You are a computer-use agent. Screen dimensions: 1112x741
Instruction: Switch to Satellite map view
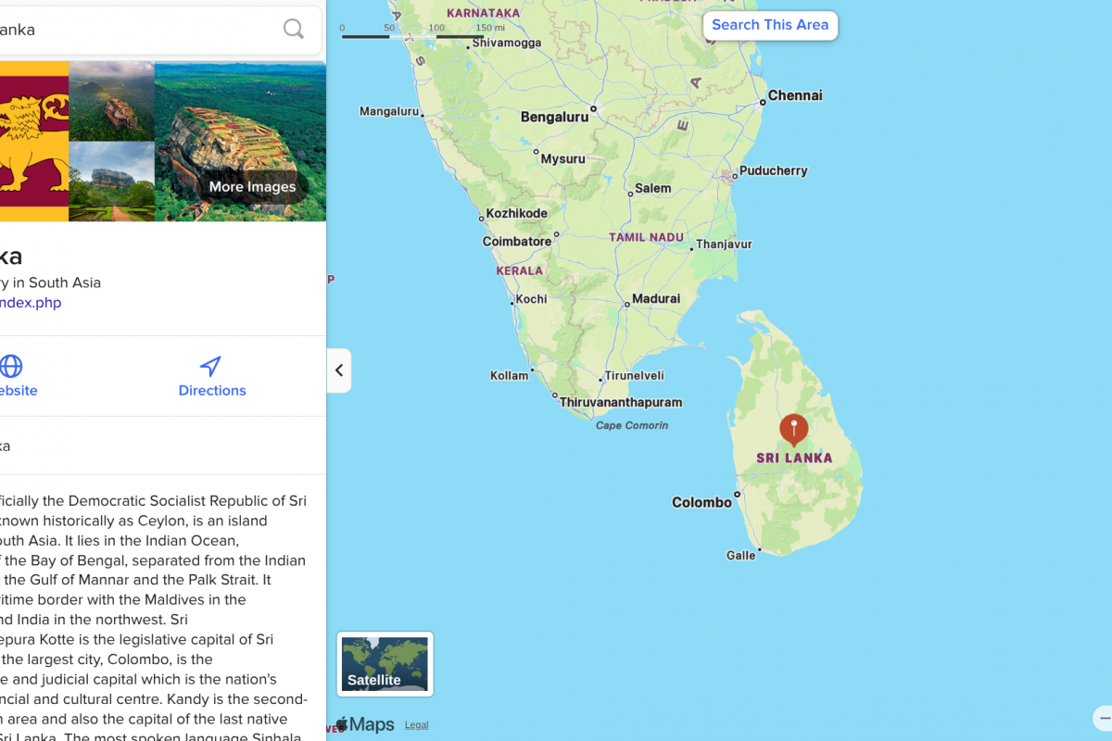pyautogui.click(x=385, y=664)
